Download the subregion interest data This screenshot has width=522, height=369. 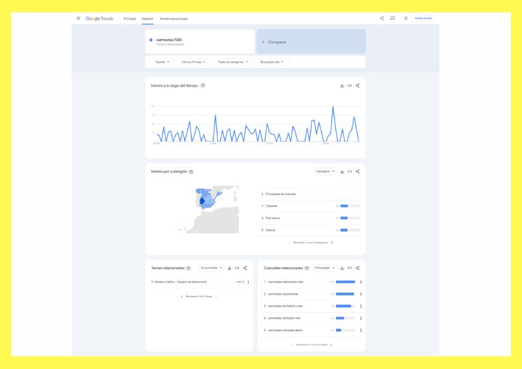tap(342, 171)
